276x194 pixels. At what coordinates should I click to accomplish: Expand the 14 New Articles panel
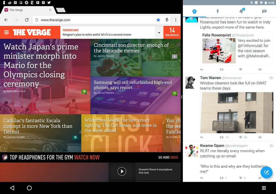pos(172,32)
